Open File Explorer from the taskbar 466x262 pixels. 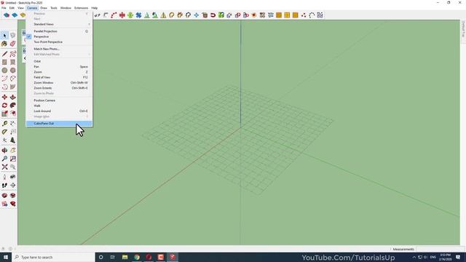[x=125, y=257]
